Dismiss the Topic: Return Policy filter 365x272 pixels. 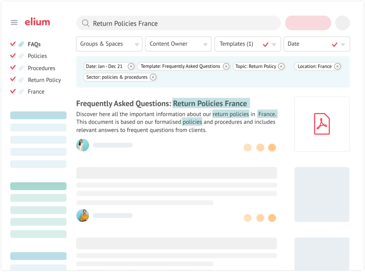(x=281, y=66)
